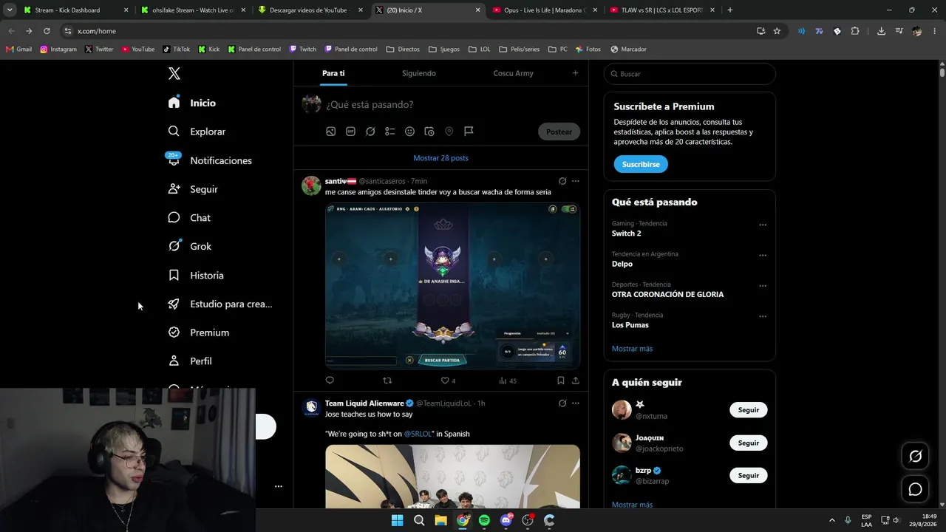Click the ¿Qué está pasando? composer field

452,104
